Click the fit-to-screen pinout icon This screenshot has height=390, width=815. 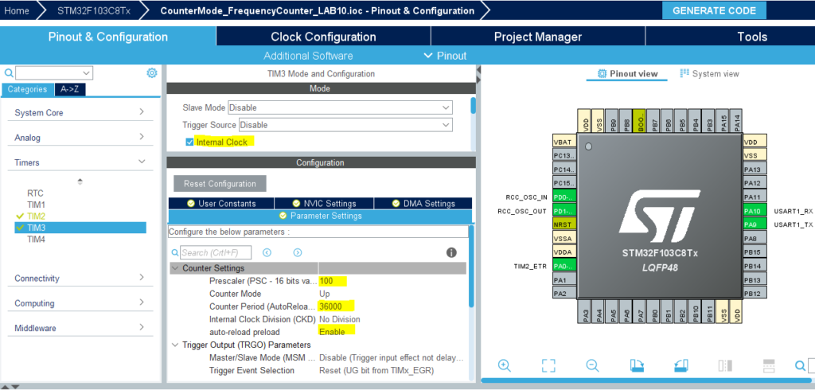548,365
